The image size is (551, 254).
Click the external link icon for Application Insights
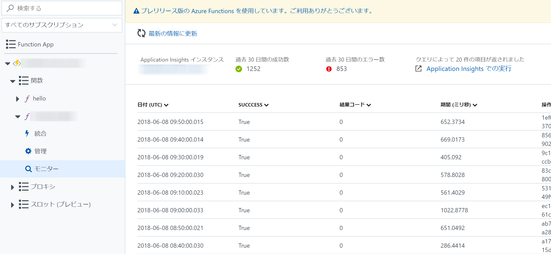[x=418, y=68]
